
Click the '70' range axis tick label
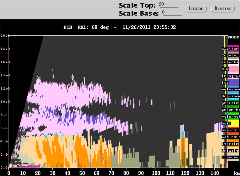[x=111, y=173]
